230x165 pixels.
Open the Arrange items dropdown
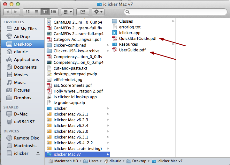(x=67, y=12)
